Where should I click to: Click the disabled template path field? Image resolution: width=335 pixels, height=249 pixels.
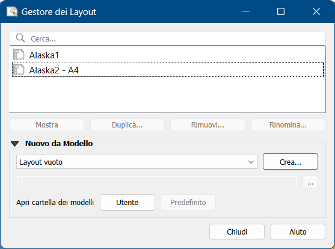pos(157,182)
